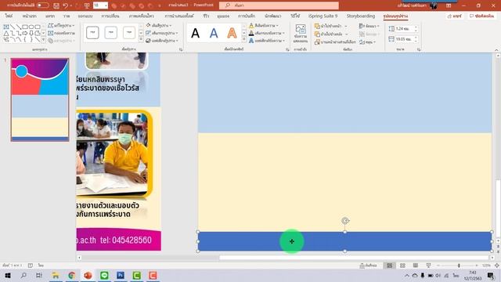The width and height of the screenshot is (501, 282).
Task: Click Fit slide to window icon
Action: pyautogui.click(x=496, y=266)
